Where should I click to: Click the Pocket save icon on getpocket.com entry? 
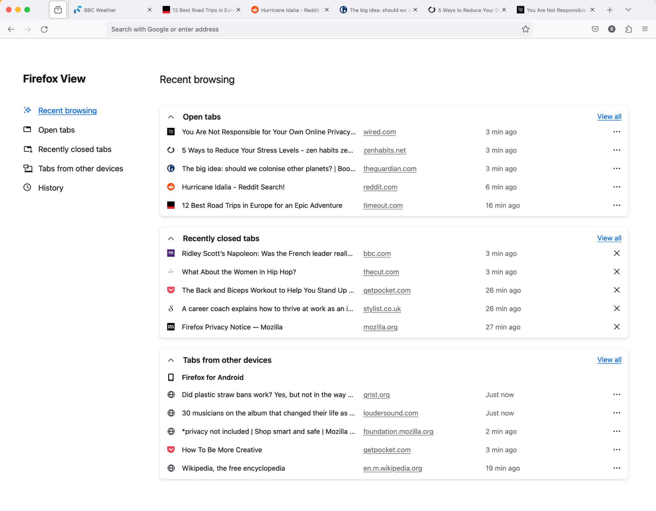171,290
